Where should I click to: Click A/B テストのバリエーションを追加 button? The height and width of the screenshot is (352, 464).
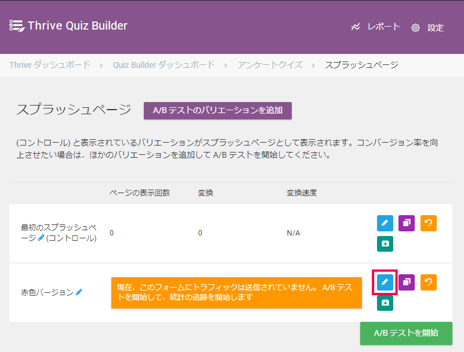[217, 111]
